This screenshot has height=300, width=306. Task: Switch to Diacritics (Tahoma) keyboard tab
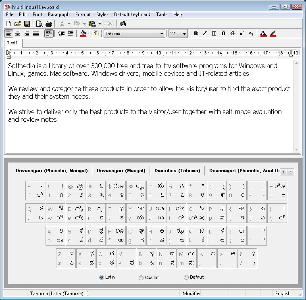tap(177, 171)
